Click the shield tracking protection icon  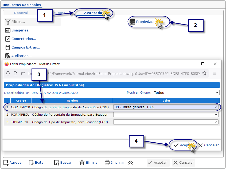pyautogui.click(x=8, y=74)
